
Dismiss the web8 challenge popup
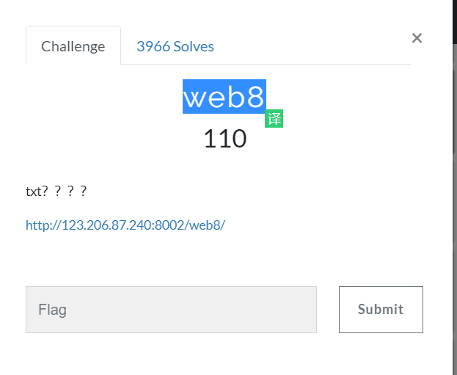[417, 38]
